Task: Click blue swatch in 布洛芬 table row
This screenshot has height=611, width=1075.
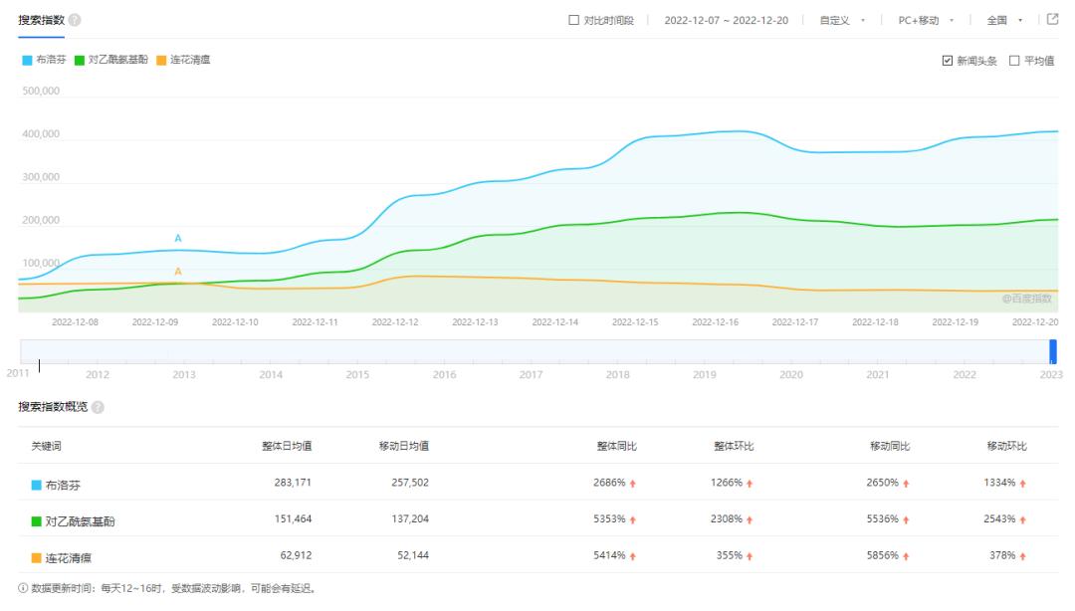Action: pos(37,485)
